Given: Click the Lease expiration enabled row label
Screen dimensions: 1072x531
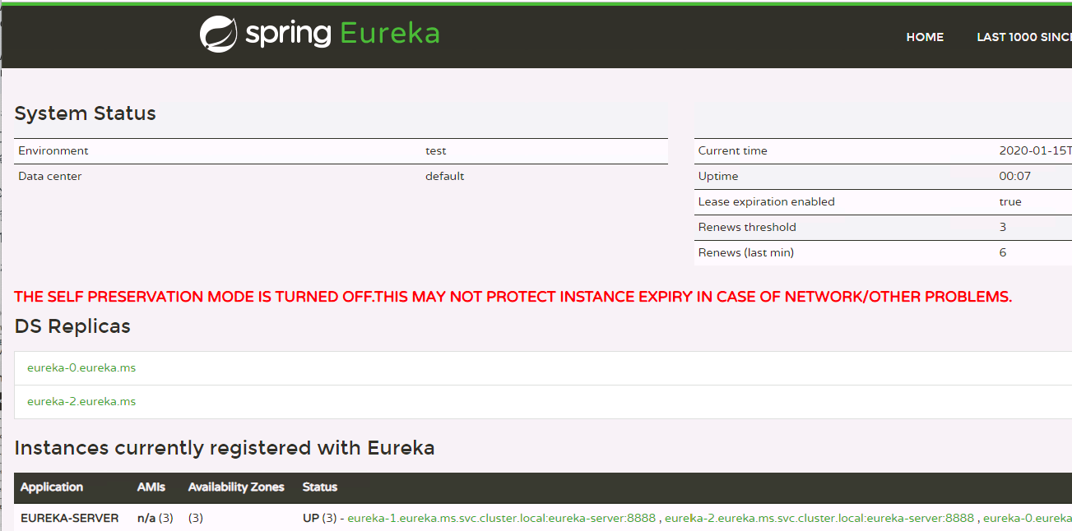Looking at the screenshot, I should [x=766, y=202].
